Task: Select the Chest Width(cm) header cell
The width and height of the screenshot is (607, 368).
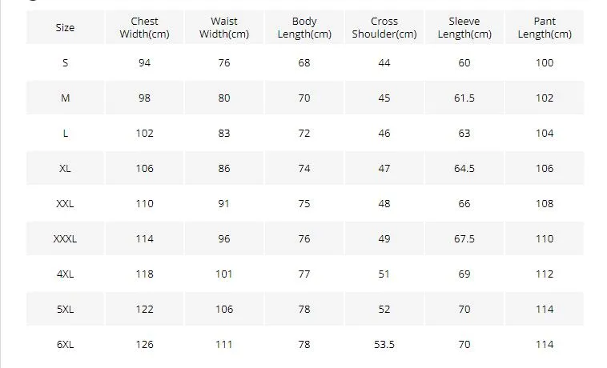Action: pyautogui.click(x=144, y=27)
